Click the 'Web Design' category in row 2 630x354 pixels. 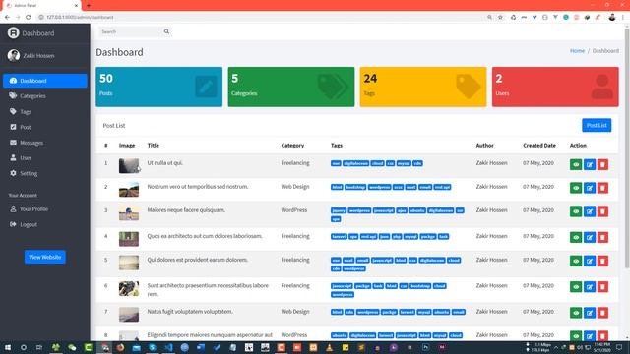coord(295,187)
